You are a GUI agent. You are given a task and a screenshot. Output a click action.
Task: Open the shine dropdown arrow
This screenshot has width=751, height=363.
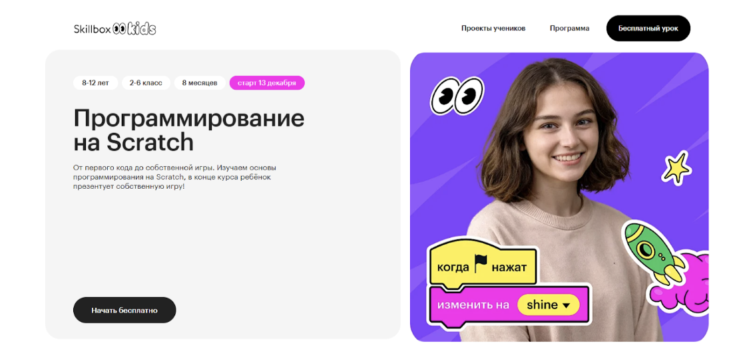[x=566, y=305]
